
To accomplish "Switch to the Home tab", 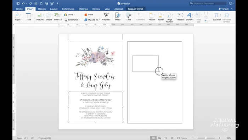I will point(19,9).
